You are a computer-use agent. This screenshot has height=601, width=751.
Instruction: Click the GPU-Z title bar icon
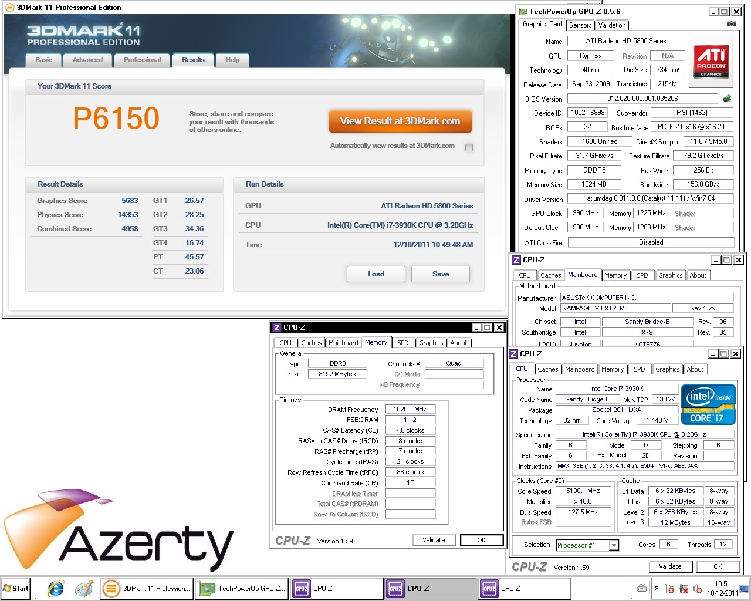[523, 12]
